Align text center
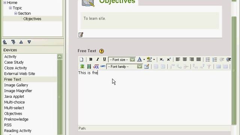The width and height of the screenshot is (240, 135). (x=185, y=59)
